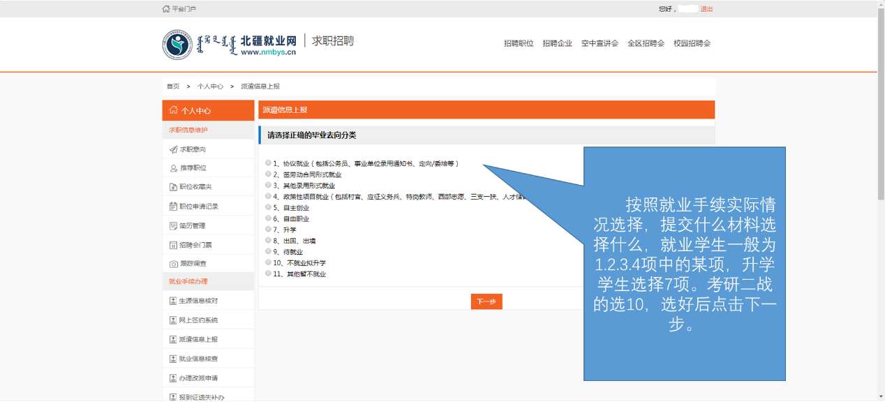The image size is (885, 404).
Task: Select radio option 1 协议就业
Action: click(269, 163)
